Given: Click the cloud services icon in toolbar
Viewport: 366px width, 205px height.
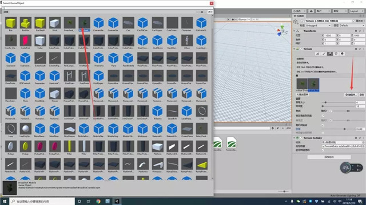Looking at the screenshot, I should 311,11.
